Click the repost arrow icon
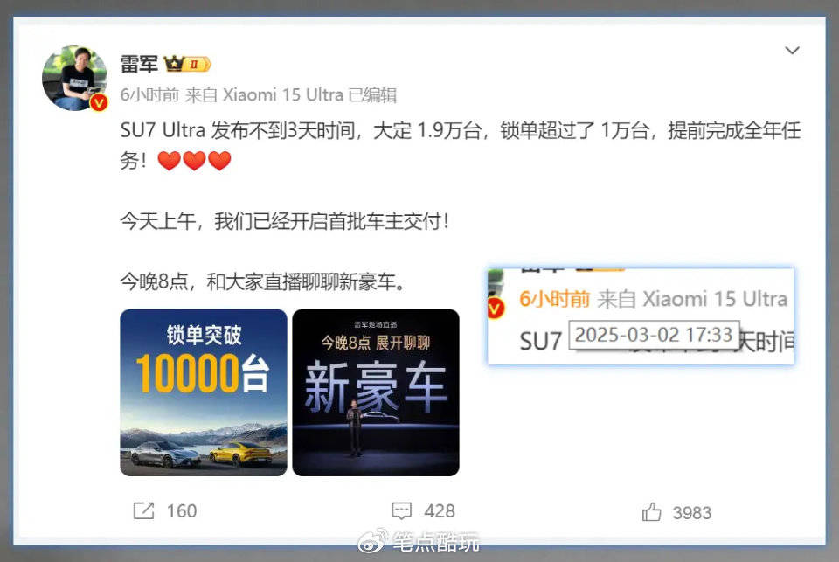839x562 pixels. click(x=143, y=510)
